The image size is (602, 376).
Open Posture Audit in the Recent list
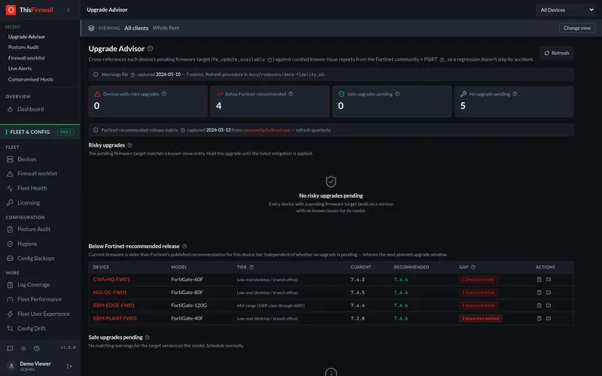[x=23, y=47]
